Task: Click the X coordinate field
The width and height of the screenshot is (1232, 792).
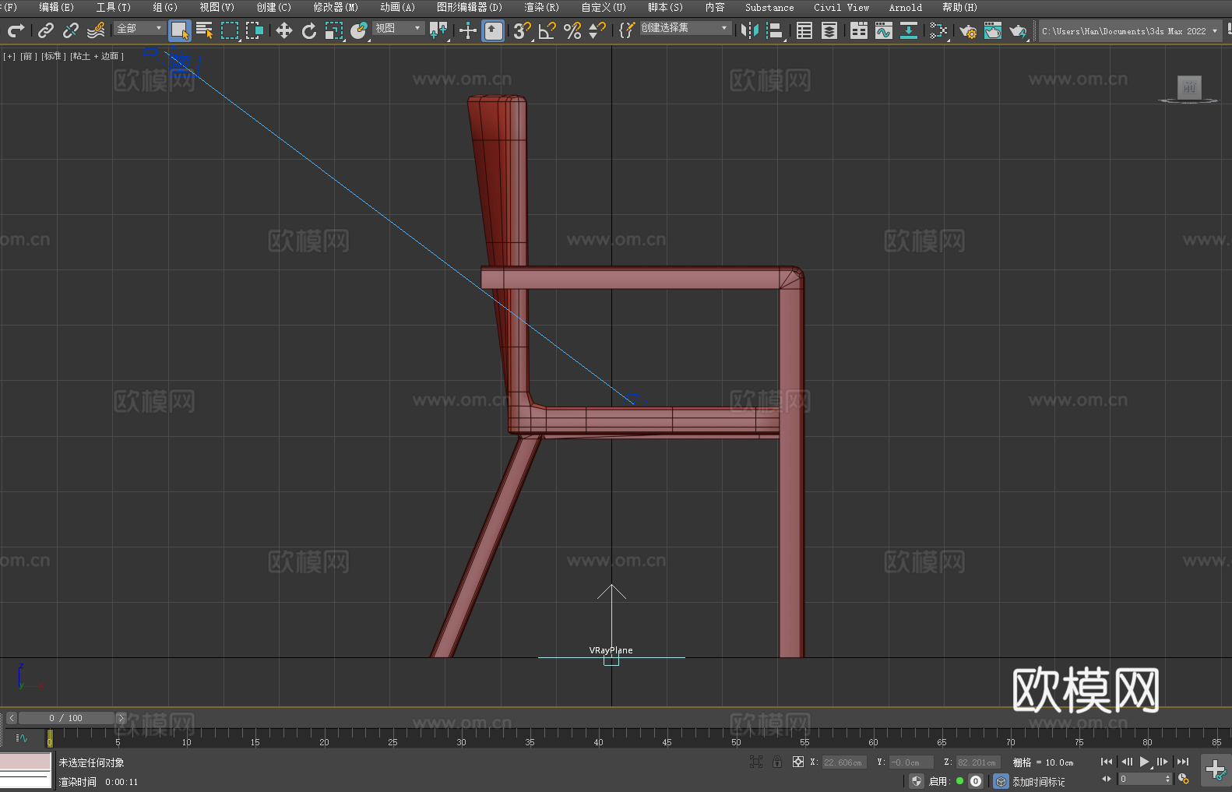Action: (845, 762)
